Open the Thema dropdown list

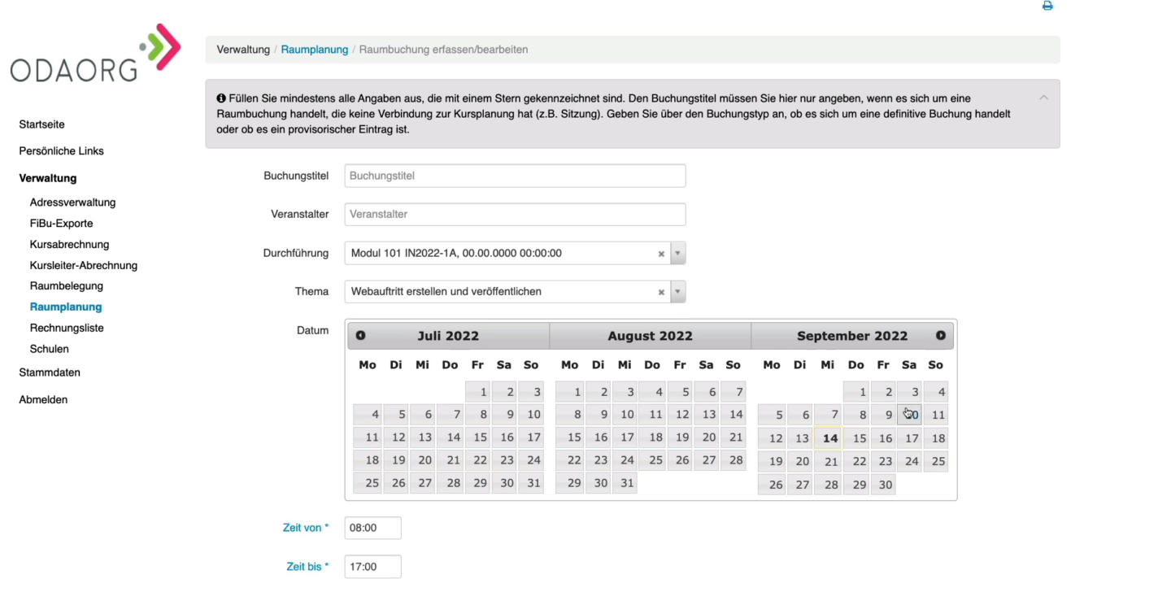677,291
